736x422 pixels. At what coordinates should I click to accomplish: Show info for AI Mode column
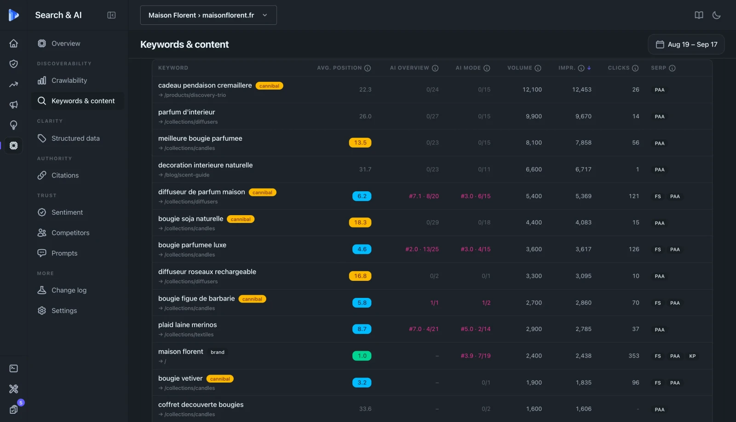pos(487,68)
